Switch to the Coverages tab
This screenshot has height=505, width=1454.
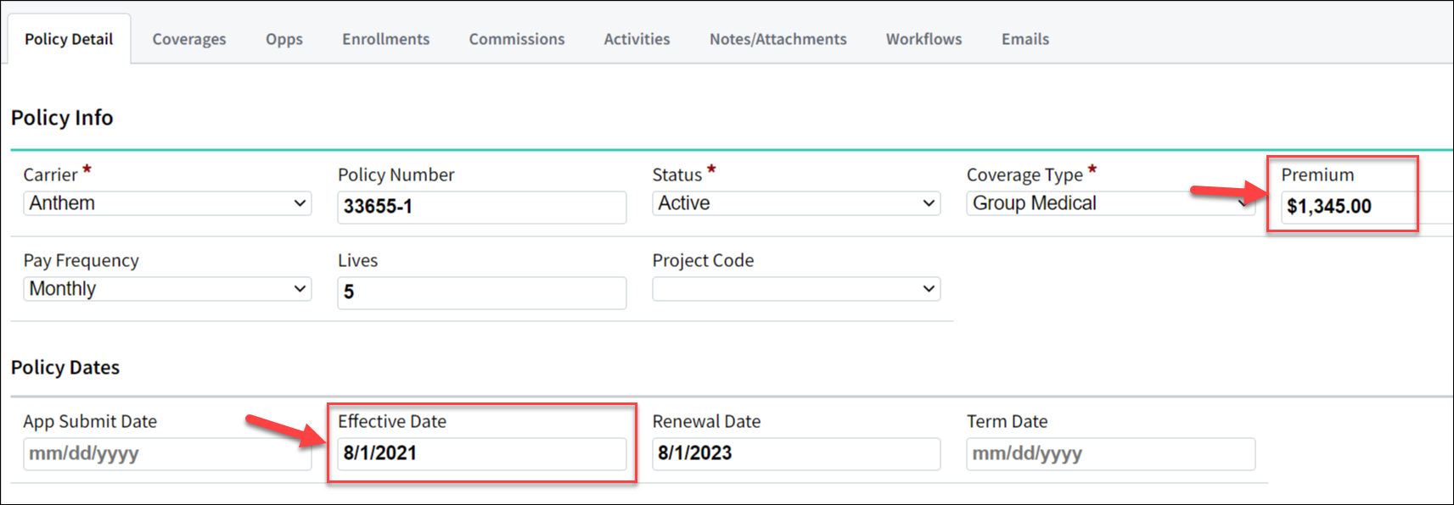click(189, 39)
